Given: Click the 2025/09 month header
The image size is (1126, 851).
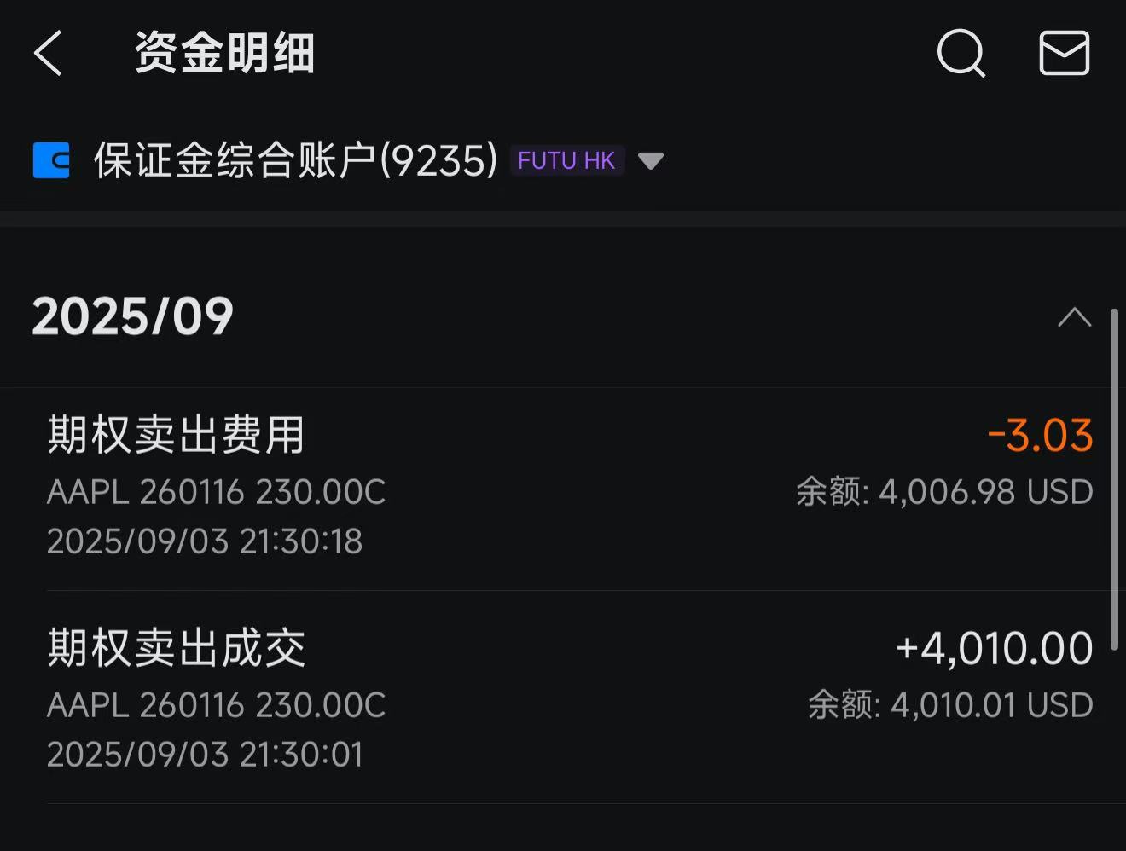Looking at the screenshot, I should (133, 317).
